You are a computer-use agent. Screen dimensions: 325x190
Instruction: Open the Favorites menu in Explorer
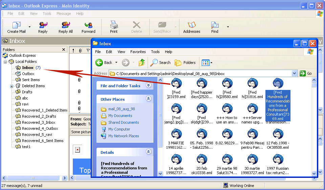(138, 52)
